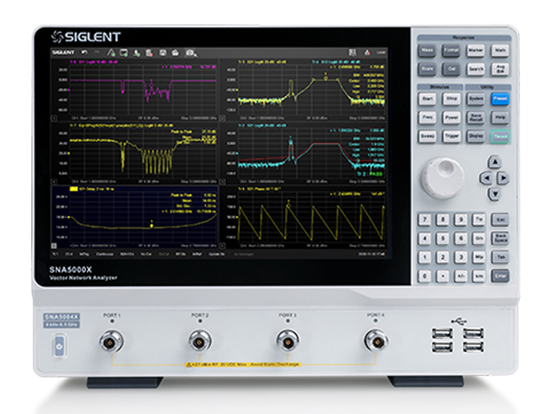Tap the add trace icon in the toolbar
The width and height of the screenshot is (552, 414).
click(x=111, y=52)
